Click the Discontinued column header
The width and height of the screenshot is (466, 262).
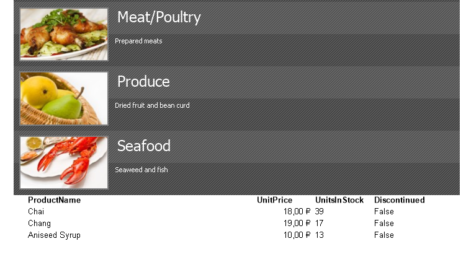pyautogui.click(x=400, y=200)
